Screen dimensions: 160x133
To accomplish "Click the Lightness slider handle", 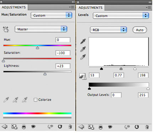I will tap(45, 74).
